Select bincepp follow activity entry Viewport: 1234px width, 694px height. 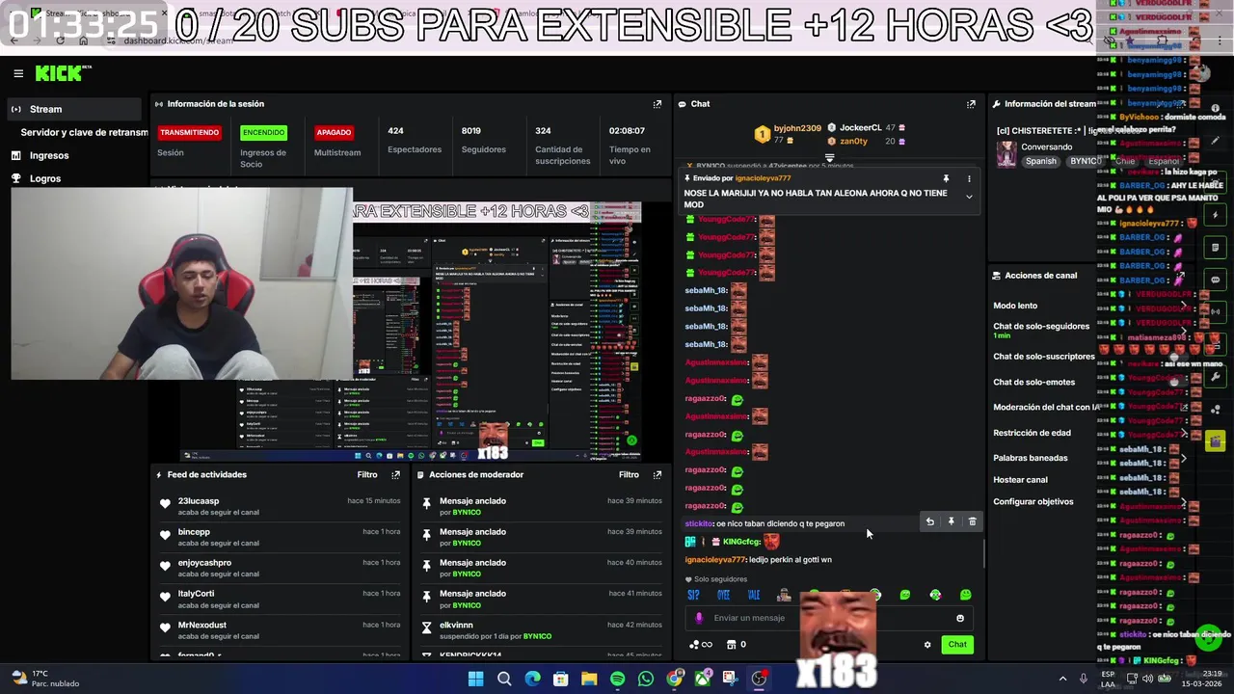point(280,537)
